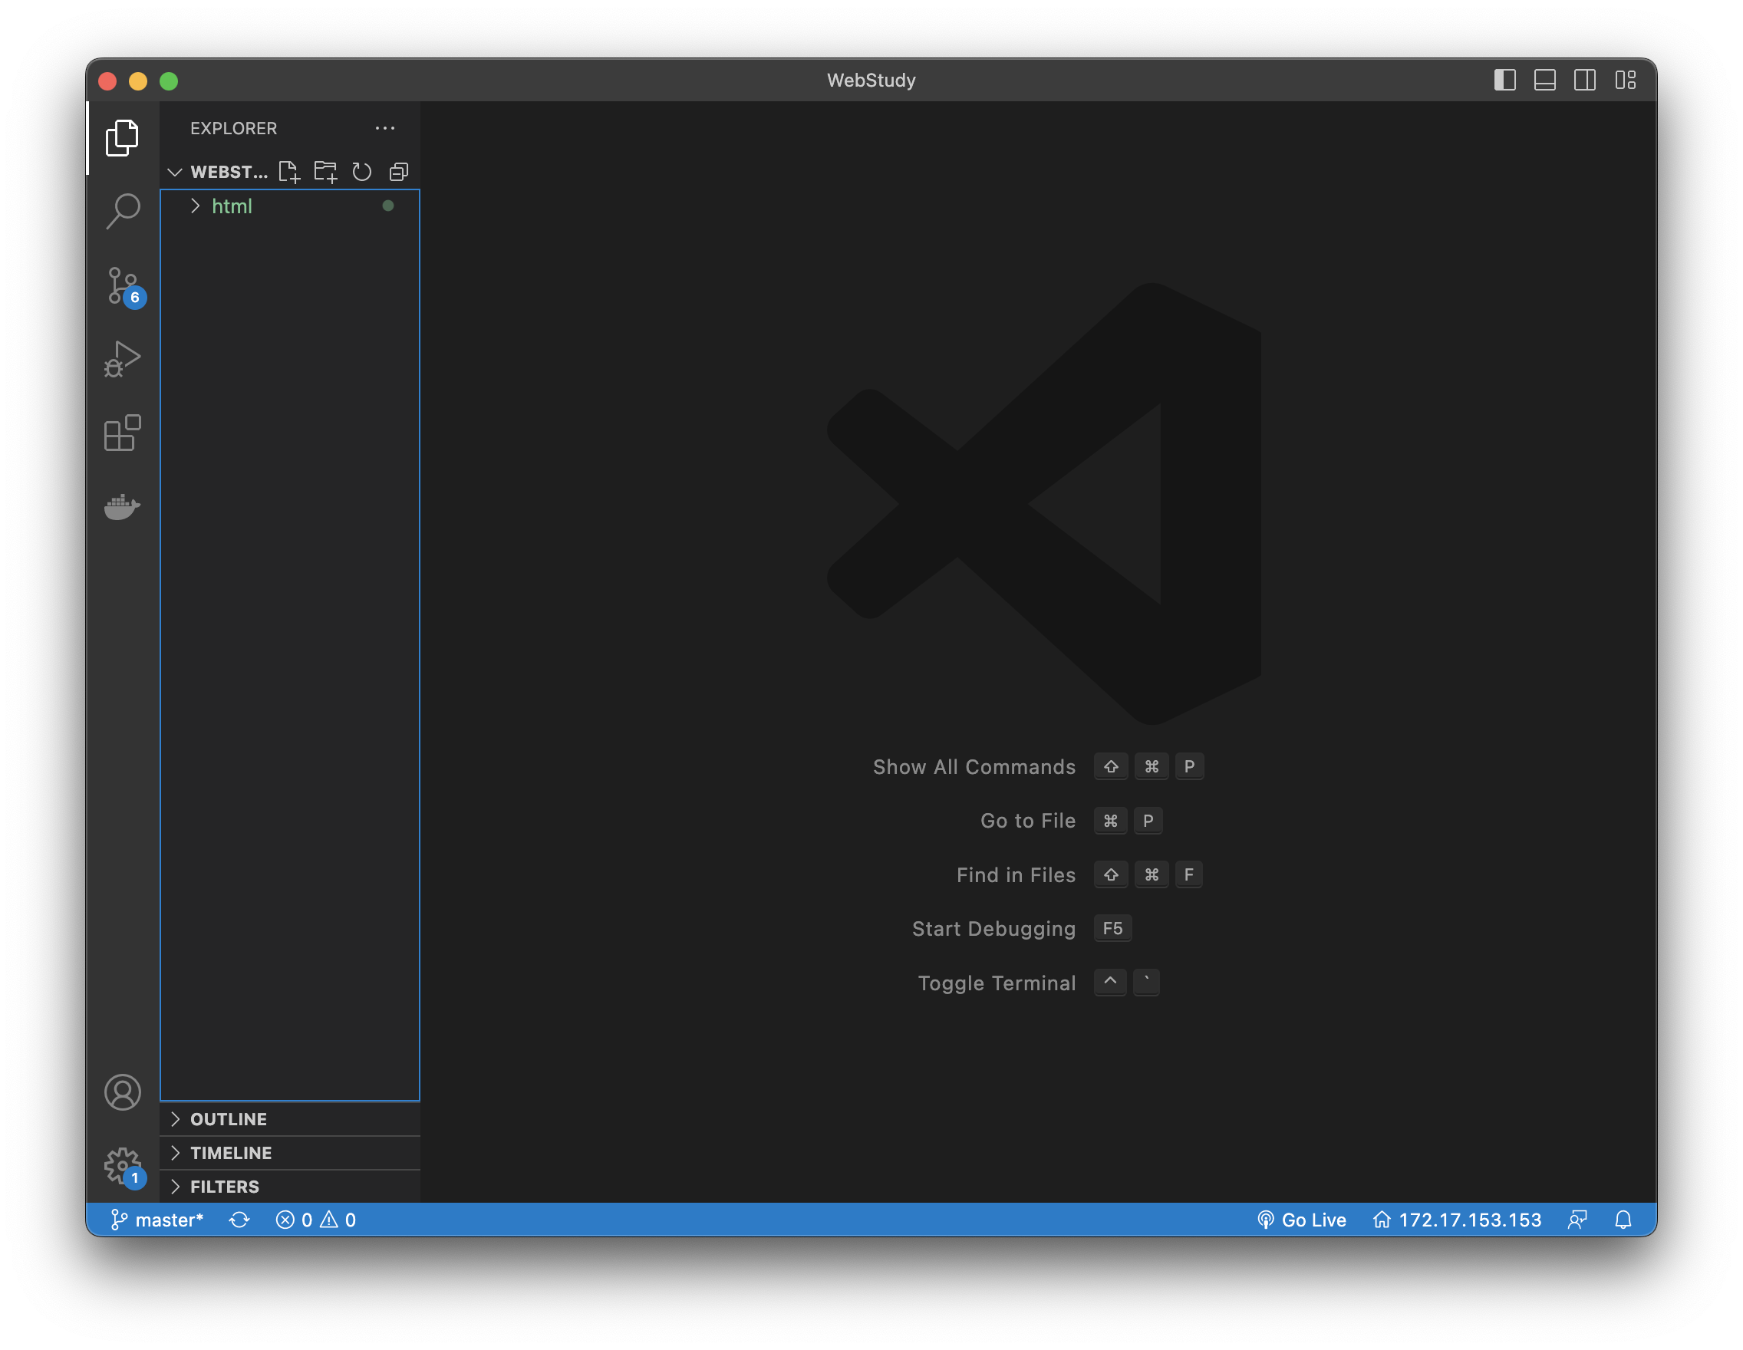The image size is (1743, 1350).
Task: Synchronize changes via status bar sync icon
Action: [239, 1219]
